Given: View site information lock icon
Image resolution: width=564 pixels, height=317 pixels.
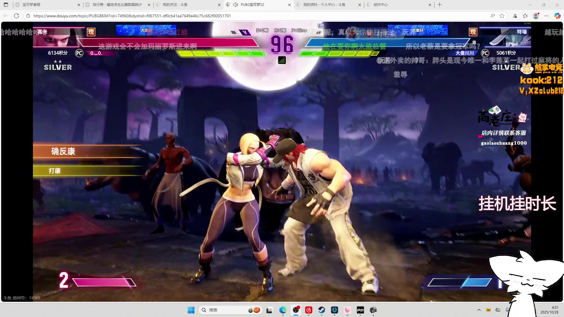Looking at the screenshot, I should point(28,16).
